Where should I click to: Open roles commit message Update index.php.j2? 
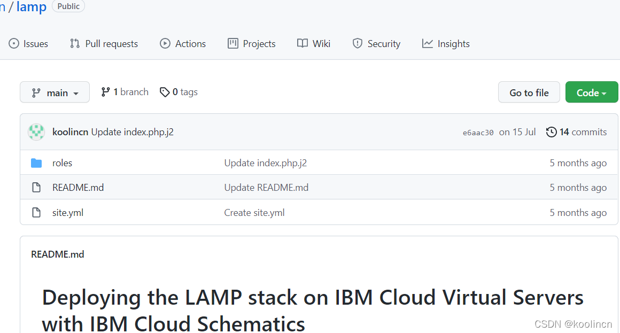click(265, 163)
